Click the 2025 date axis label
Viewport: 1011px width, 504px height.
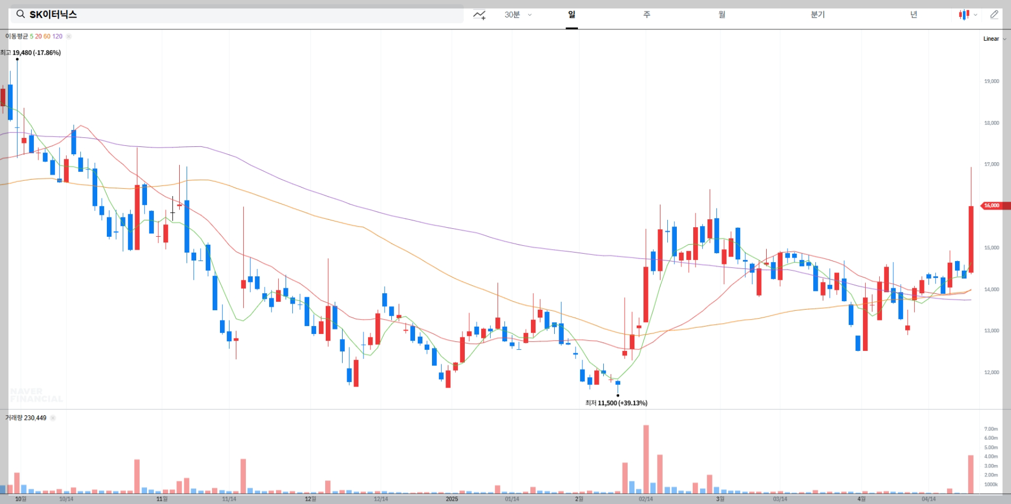452,499
